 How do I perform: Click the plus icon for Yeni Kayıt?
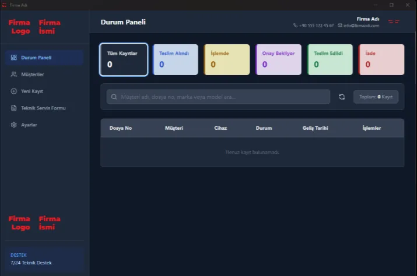point(14,91)
